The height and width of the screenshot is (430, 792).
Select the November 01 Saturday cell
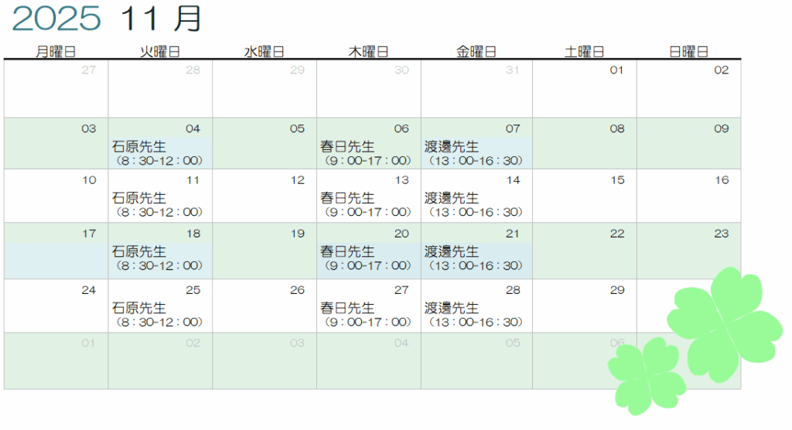585,89
